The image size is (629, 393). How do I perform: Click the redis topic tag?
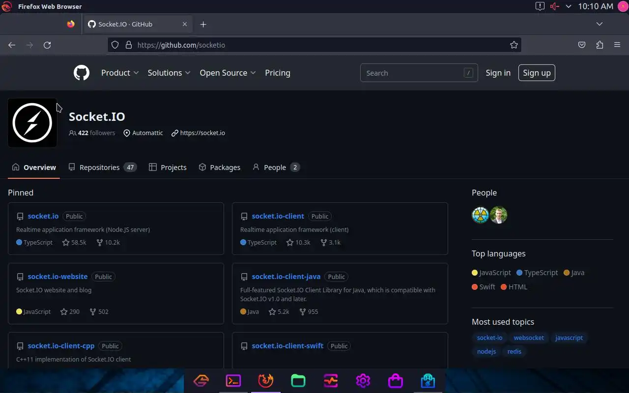click(515, 351)
